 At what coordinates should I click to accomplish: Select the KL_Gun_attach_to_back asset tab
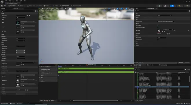coord(12,3)
